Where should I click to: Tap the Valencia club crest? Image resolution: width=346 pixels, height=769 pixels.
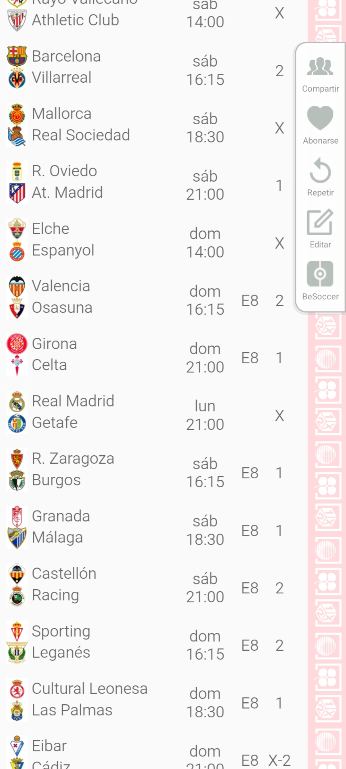[x=17, y=286]
